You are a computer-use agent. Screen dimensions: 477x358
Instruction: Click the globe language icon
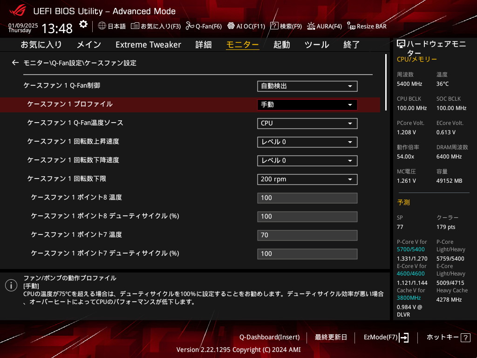(102, 26)
